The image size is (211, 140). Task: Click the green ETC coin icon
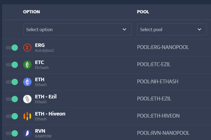tap(27, 65)
